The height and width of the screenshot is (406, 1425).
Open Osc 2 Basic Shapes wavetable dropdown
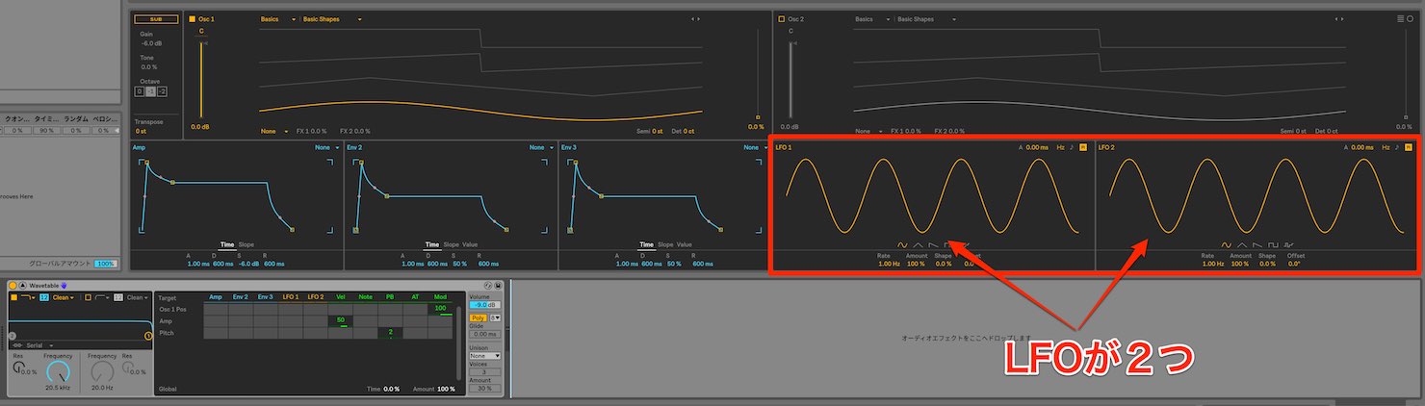(927, 19)
